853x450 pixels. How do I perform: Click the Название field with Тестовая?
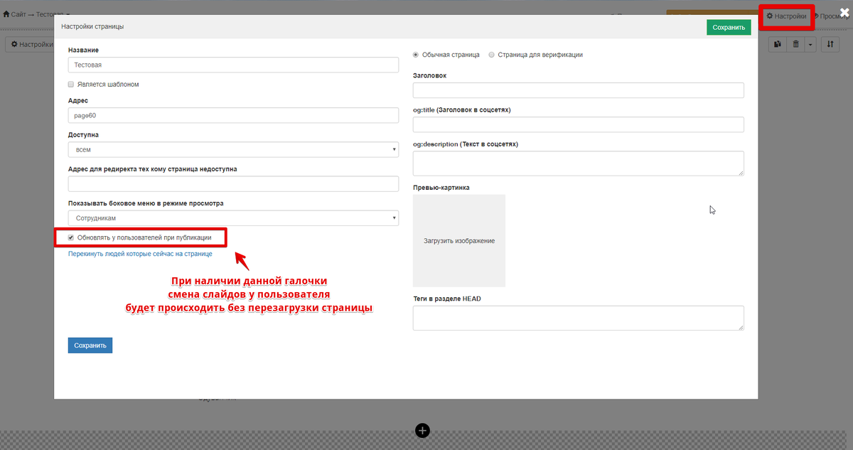tap(233, 65)
